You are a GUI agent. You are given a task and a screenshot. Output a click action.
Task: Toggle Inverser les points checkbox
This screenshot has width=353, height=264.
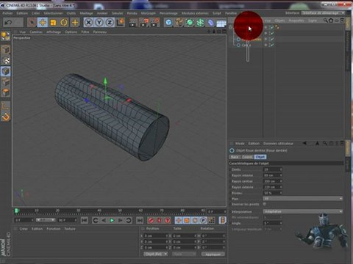pyautogui.click(x=265, y=204)
